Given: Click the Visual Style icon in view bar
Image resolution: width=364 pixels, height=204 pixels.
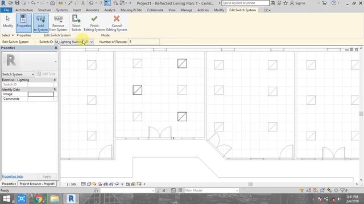Looking at the screenshot, I should pos(89,184).
